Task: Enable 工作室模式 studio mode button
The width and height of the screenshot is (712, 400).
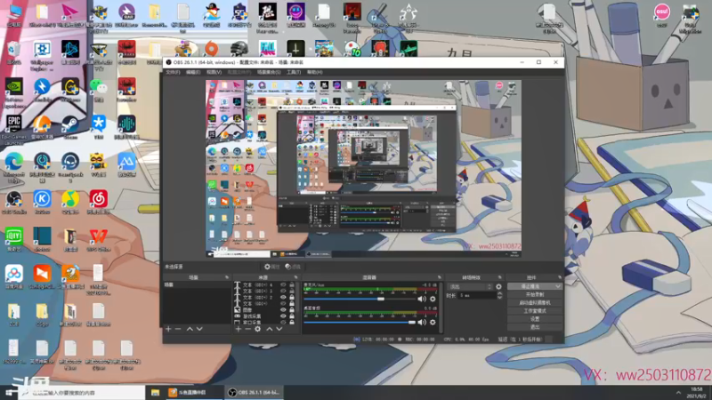Action: tap(535, 311)
